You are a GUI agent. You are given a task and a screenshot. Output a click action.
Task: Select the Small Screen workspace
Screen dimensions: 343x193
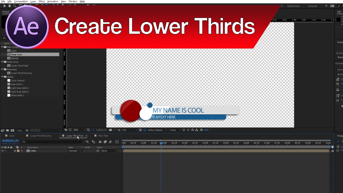293,6
